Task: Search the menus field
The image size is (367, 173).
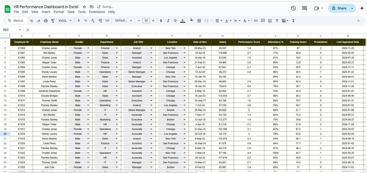Action: [17, 21]
